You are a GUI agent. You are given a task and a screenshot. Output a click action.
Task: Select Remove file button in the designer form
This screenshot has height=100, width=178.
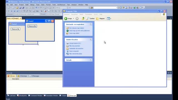coord(16,29)
